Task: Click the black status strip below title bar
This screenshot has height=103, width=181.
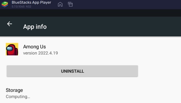Action: (90, 13)
